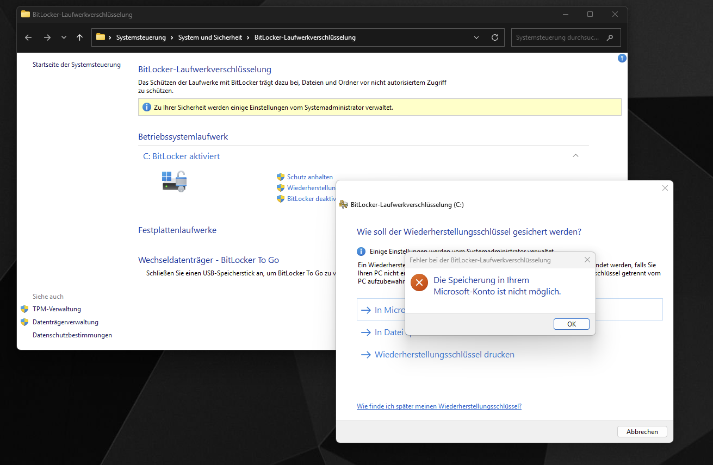Screen dimensions: 713x465
Task: Maximize the Control Panel window
Action: (590, 14)
